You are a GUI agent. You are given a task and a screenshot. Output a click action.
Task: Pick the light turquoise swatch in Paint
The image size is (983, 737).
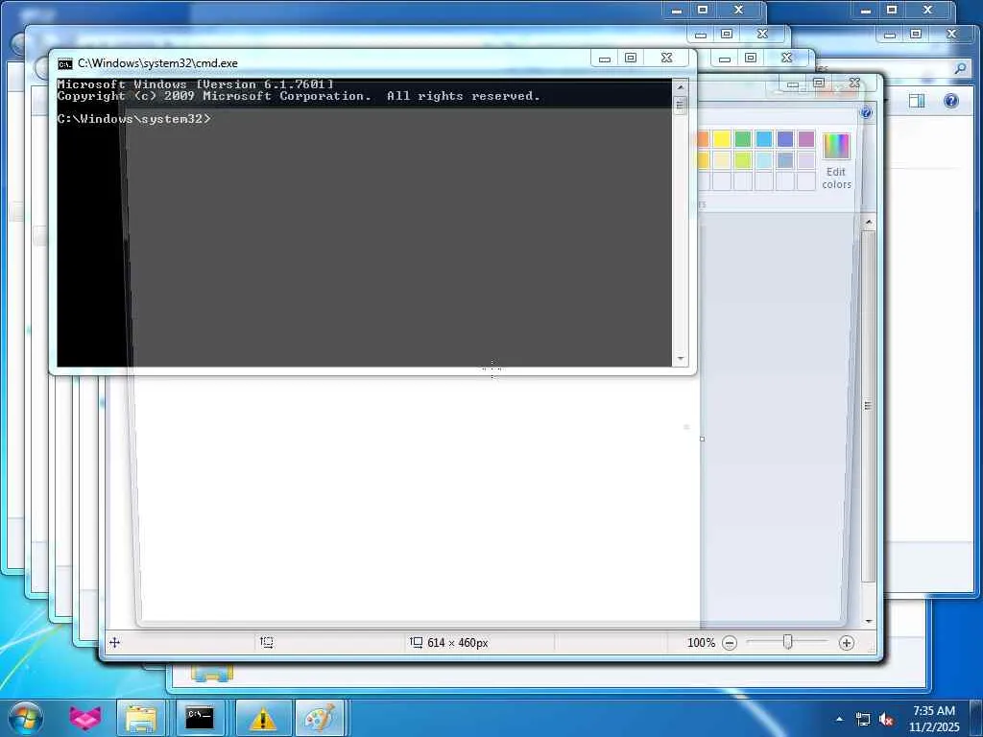[764, 160]
